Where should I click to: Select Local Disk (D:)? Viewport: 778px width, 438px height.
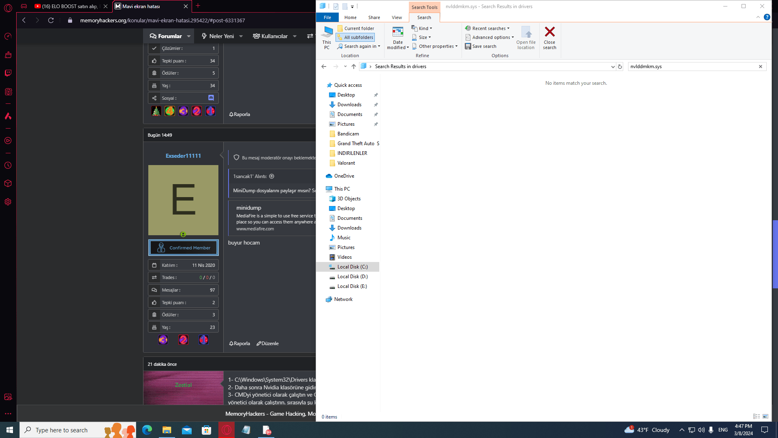352,277
